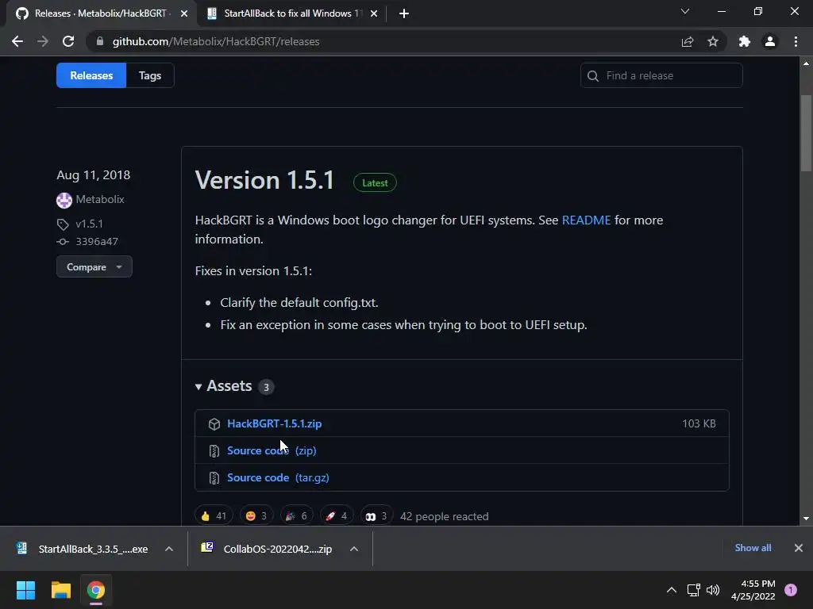813x609 pixels.
Task: Expand options for CollabOS zip download
Action: (354, 549)
